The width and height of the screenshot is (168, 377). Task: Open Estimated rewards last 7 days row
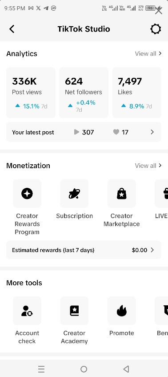tap(84, 250)
